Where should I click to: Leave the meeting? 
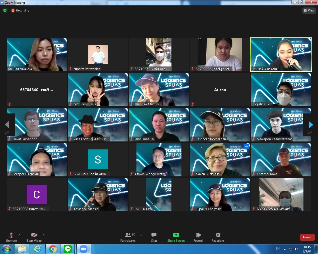(x=307, y=237)
